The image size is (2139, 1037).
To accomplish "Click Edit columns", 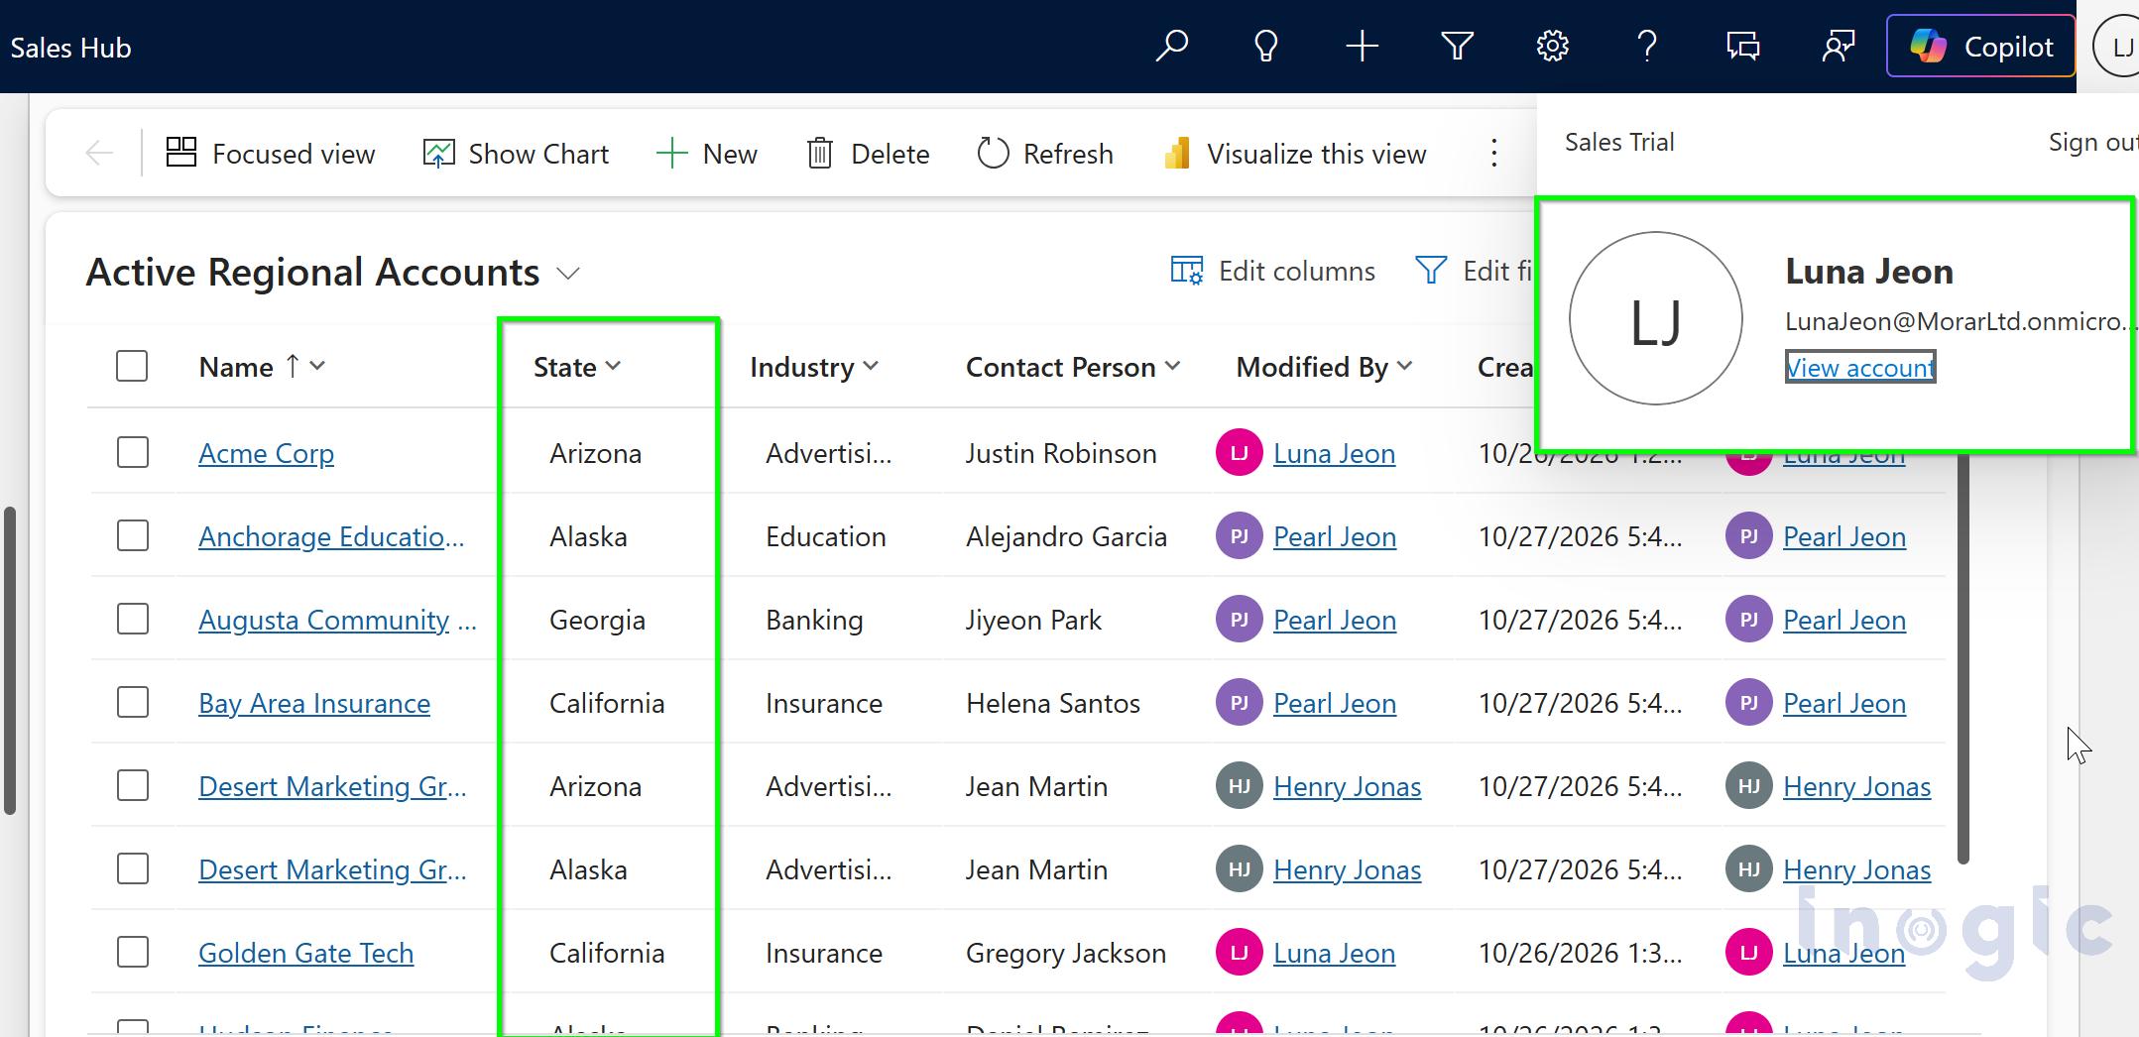I will pyautogui.click(x=1273, y=271).
